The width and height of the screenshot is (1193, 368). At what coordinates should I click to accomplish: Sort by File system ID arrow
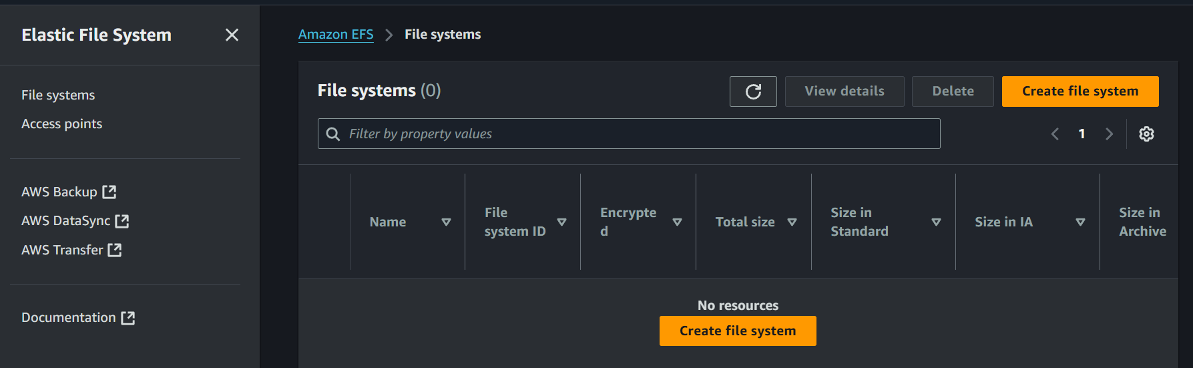tap(561, 222)
